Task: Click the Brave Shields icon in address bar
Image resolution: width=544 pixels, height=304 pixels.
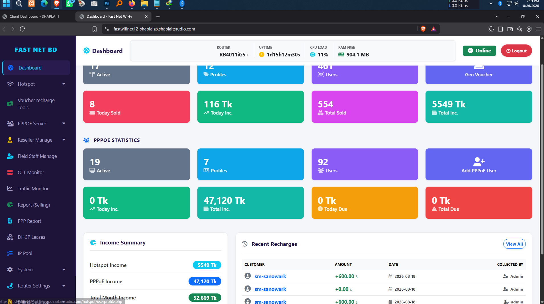Action: click(423, 29)
